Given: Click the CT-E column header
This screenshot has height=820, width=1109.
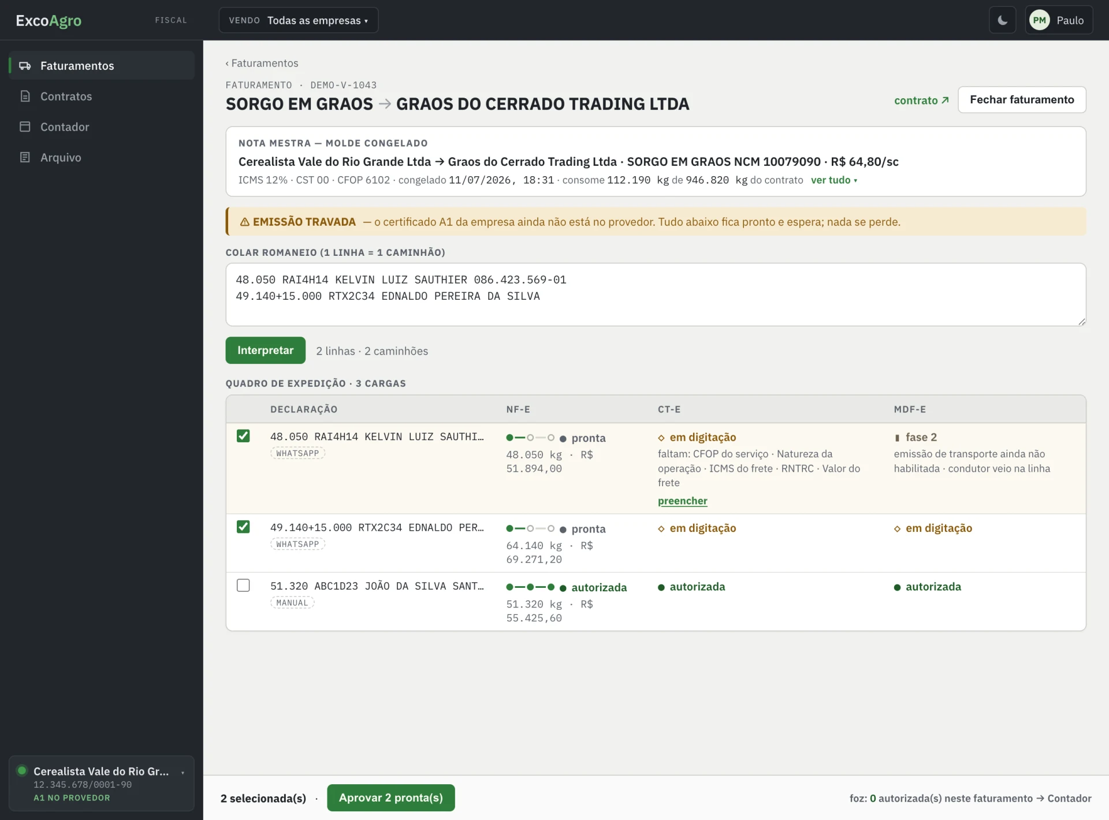Looking at the screenshot, I should coord(669,409).
